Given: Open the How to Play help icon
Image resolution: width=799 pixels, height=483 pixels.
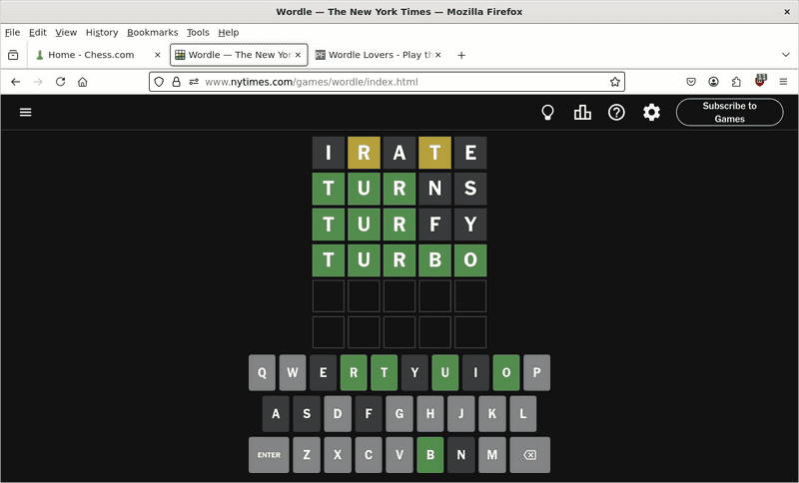Looking at the screenshot, I should [x=616, y=112].
